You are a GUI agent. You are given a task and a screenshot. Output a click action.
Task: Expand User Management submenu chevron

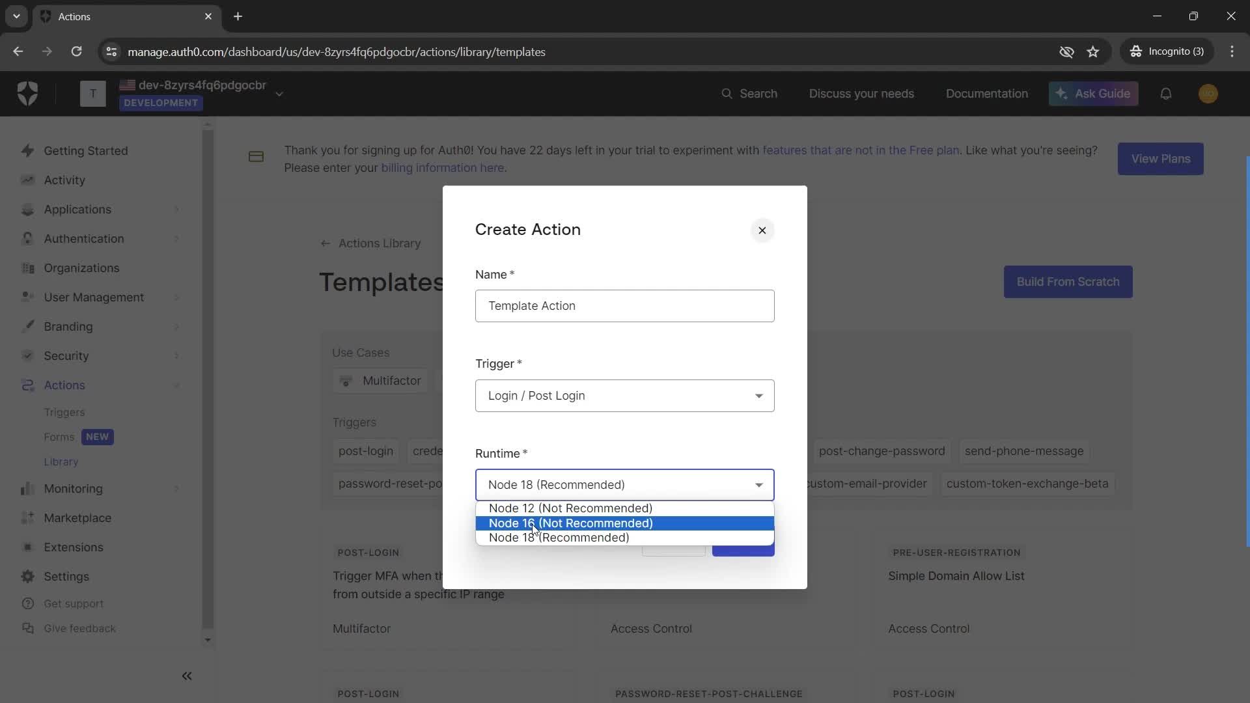(176, 297)
